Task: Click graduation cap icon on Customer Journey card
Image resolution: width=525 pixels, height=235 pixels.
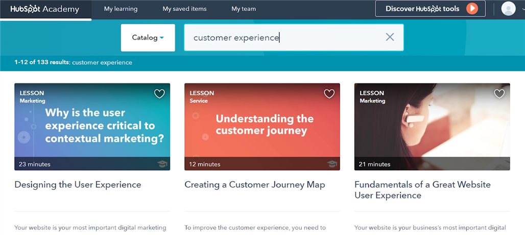Action: tap(332, 164)
